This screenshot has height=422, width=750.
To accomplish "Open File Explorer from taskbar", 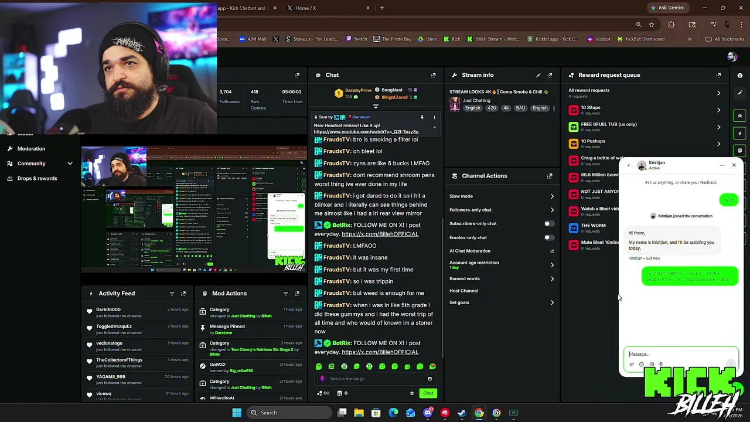I will pos(359,413).
